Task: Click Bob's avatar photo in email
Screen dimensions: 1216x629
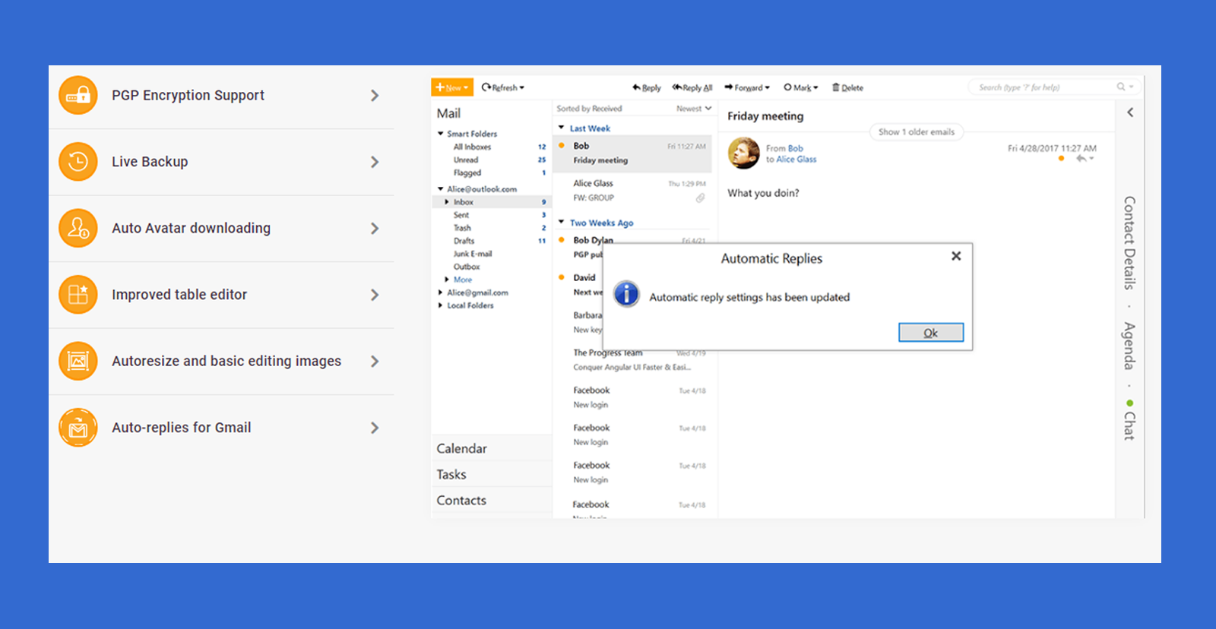Action: [x=743, y=153]
